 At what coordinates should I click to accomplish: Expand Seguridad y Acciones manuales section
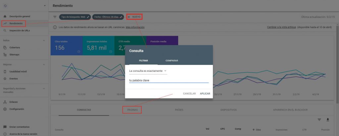(44, 88)
